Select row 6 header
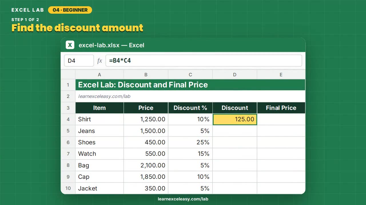Image resolution: width=366 pixels, height=205 pixels. point(68,142)
